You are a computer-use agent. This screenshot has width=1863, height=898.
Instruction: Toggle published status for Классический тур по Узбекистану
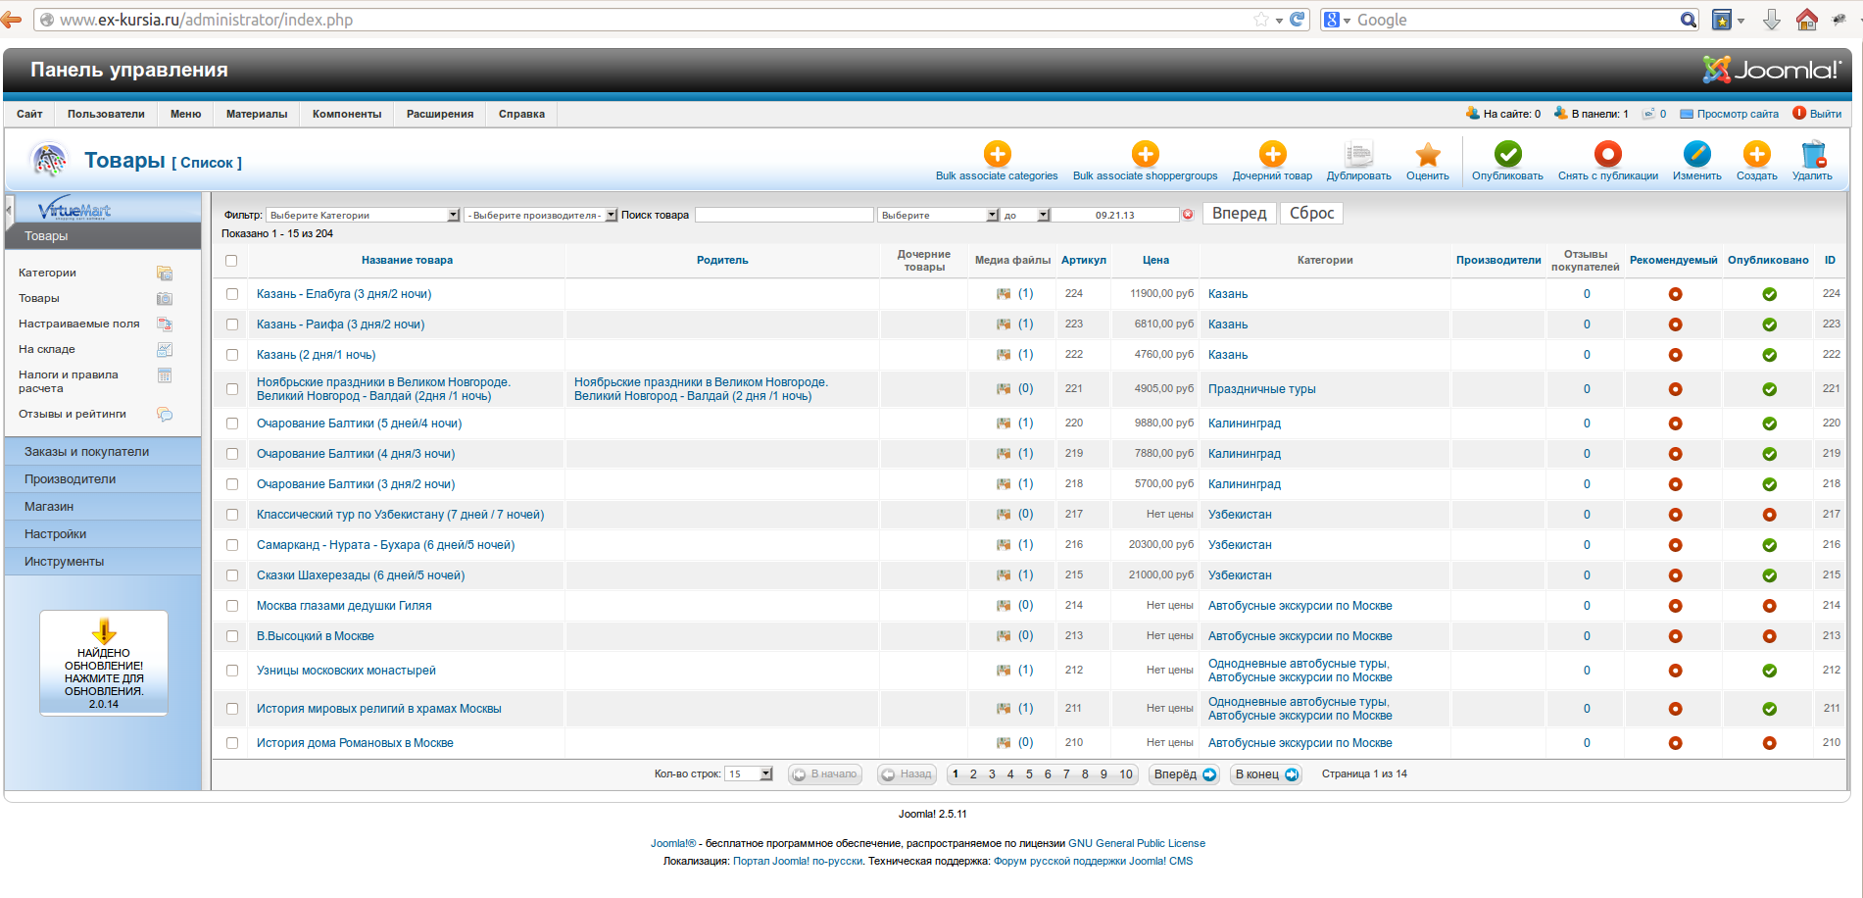click(1769, 515)
